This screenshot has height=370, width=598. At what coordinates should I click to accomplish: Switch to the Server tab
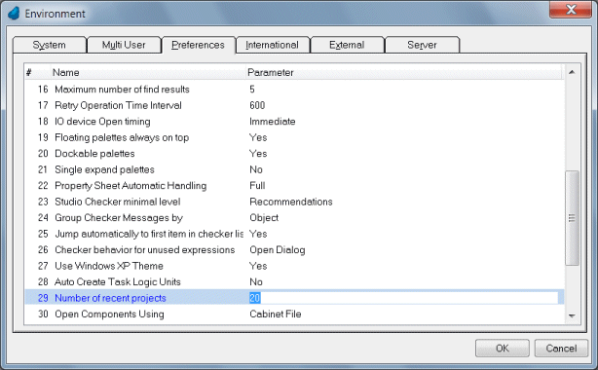tap(422, 45)
